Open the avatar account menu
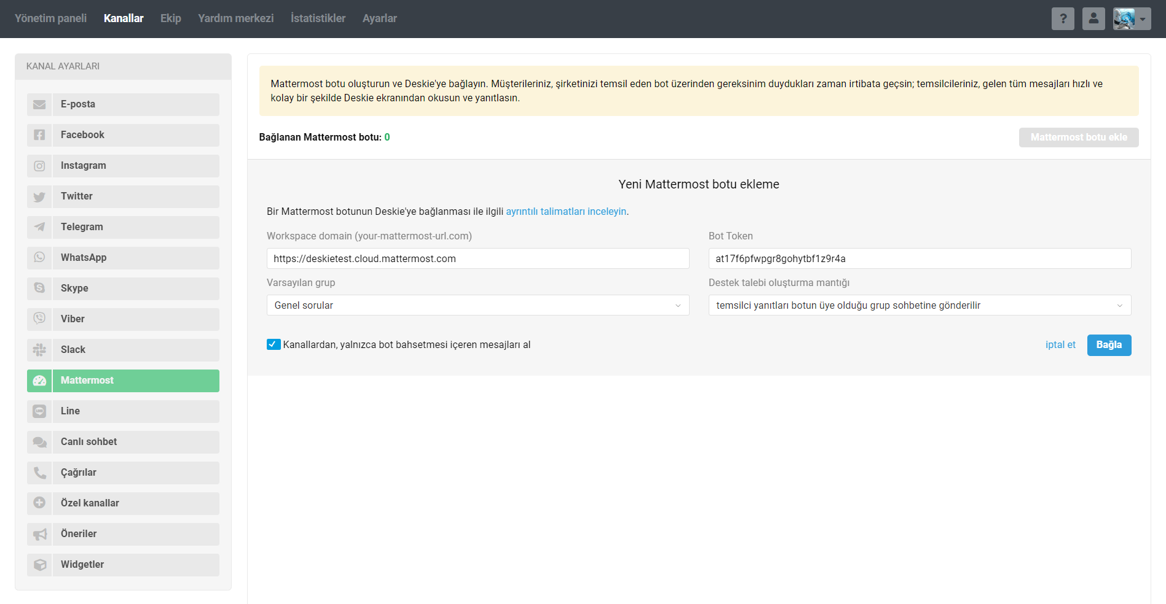1166x604 pixels. (x=1132, y=19)
